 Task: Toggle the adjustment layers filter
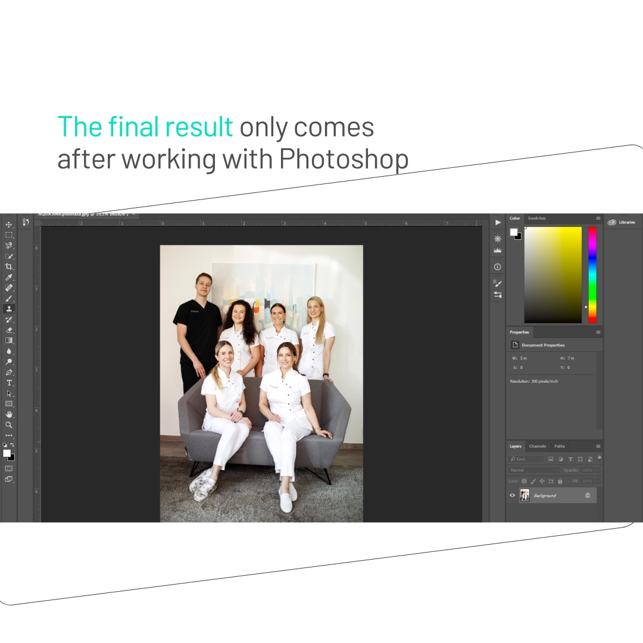(x=561, y=459)
